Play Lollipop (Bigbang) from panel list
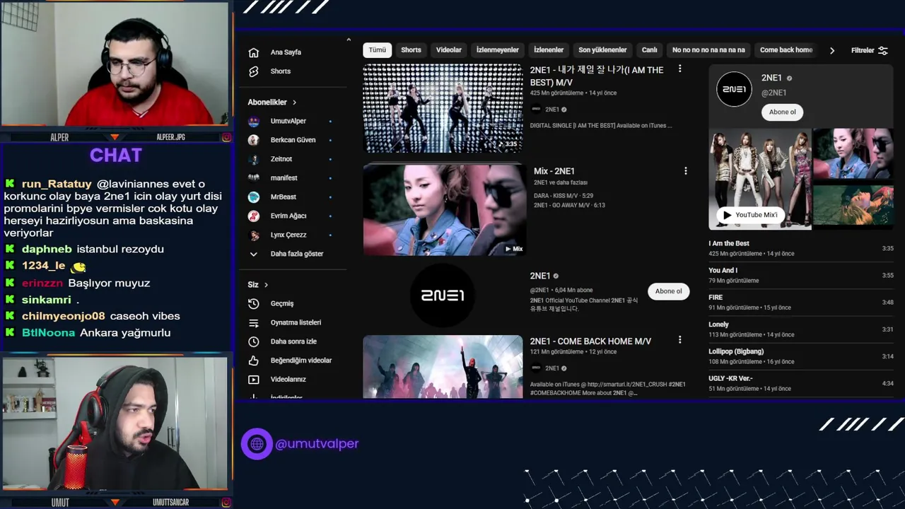Viewport: 905px width, 509px height. (801, 356)
